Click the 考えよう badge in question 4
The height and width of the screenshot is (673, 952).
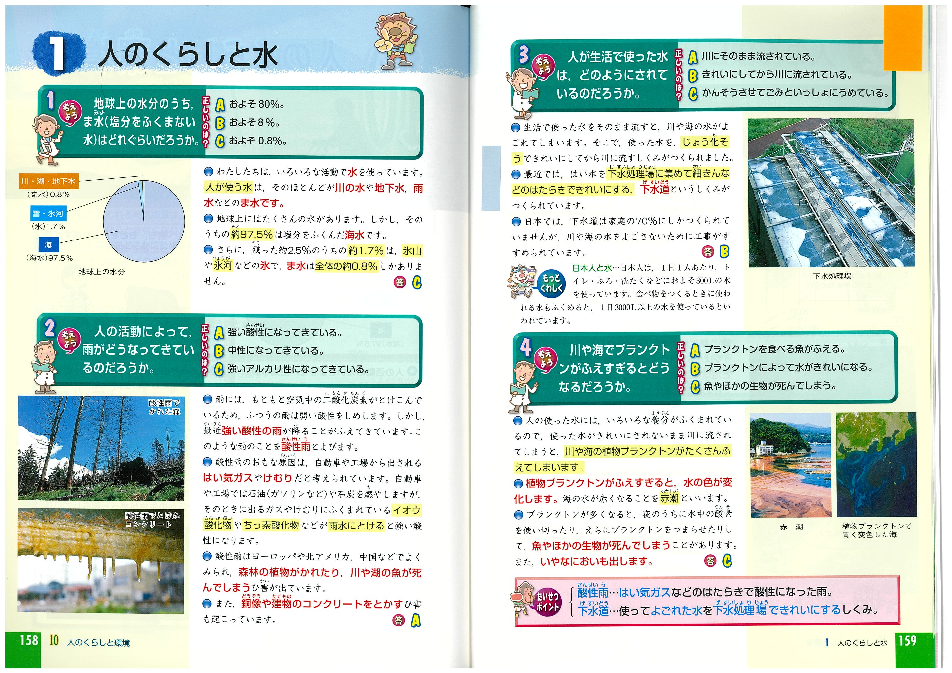pos(544,359)
